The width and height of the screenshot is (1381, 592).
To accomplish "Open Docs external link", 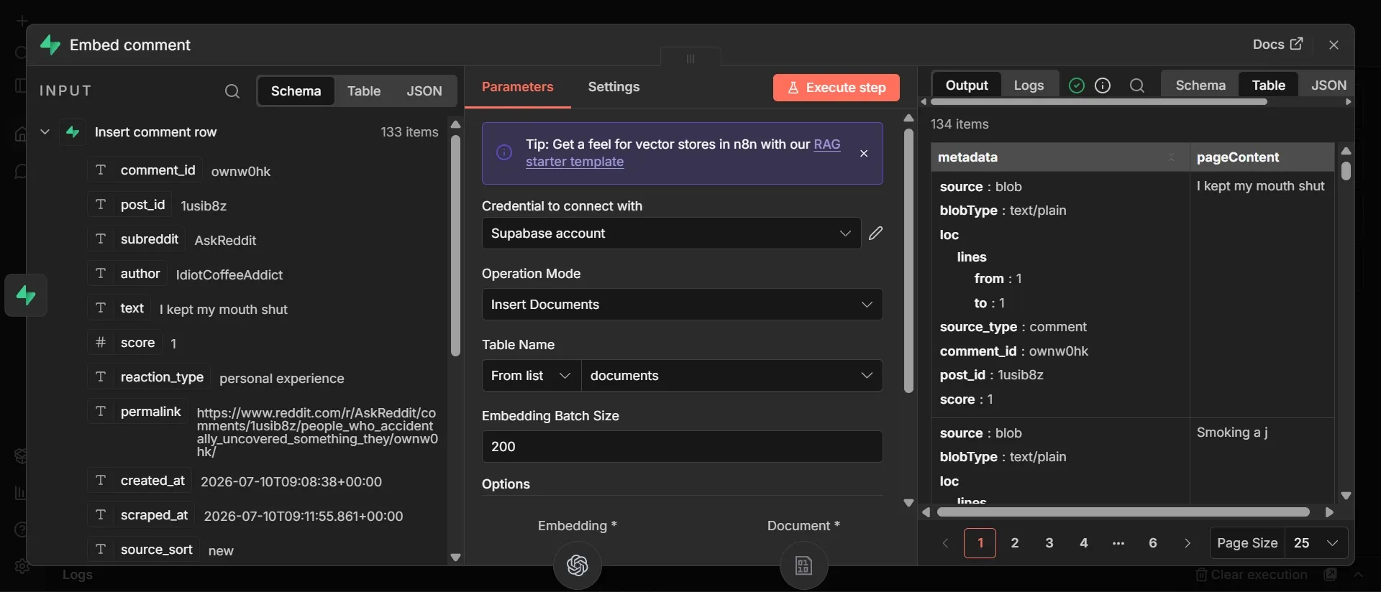I will [1277, 45].
